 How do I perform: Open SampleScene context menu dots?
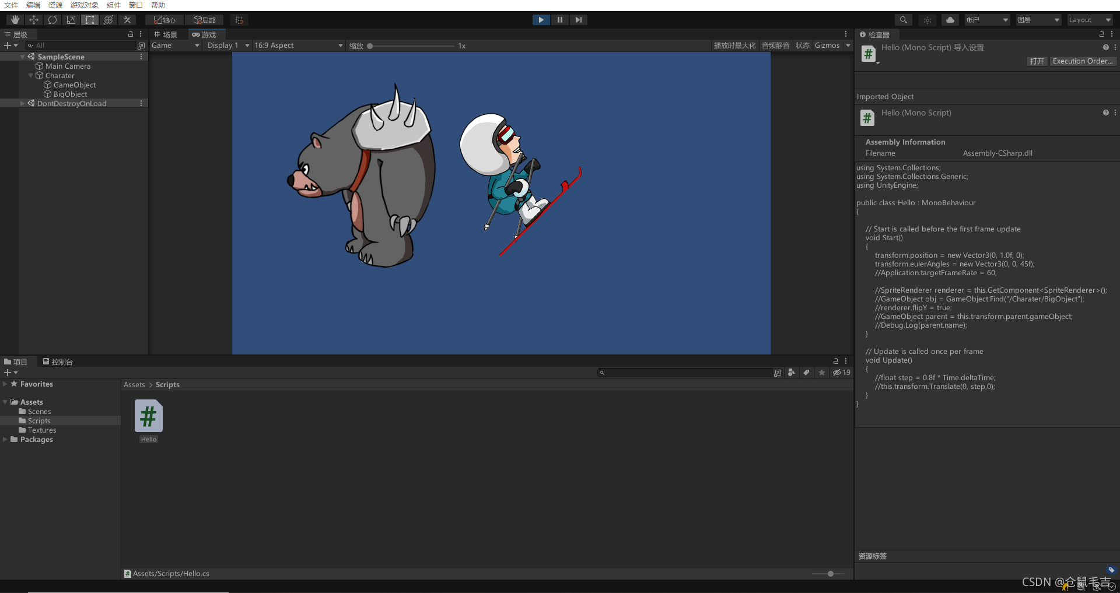(x=141, y=57)
